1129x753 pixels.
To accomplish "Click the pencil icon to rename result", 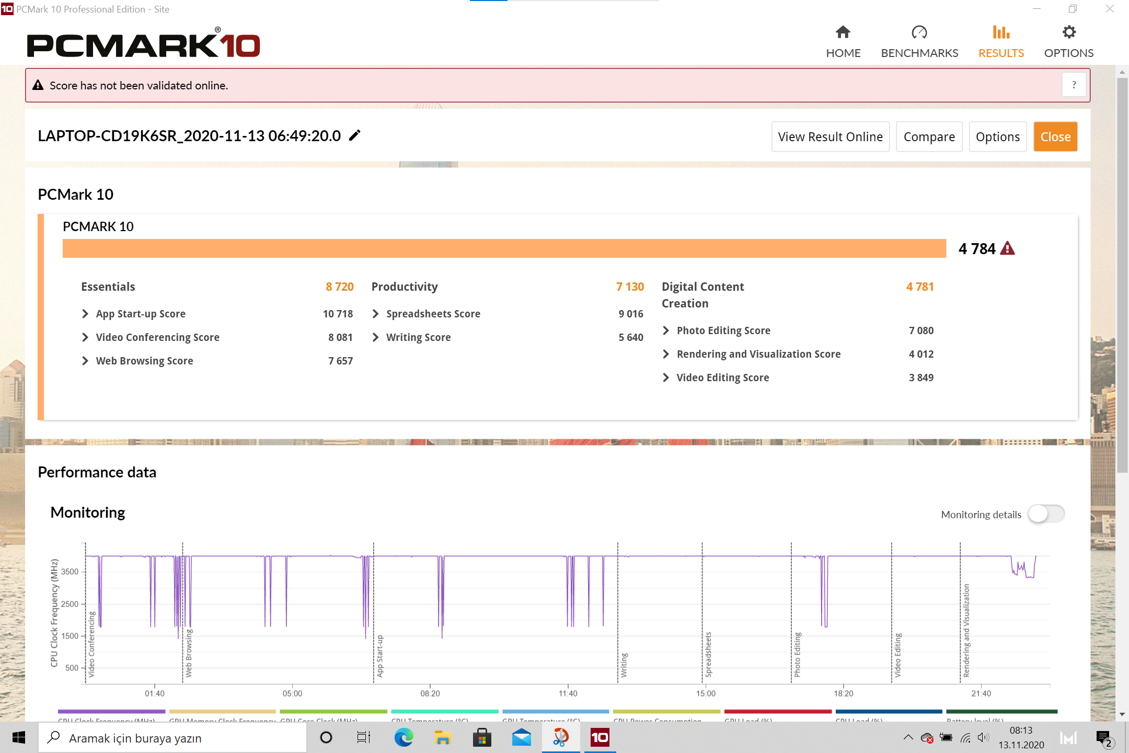I will coord(355,135).
